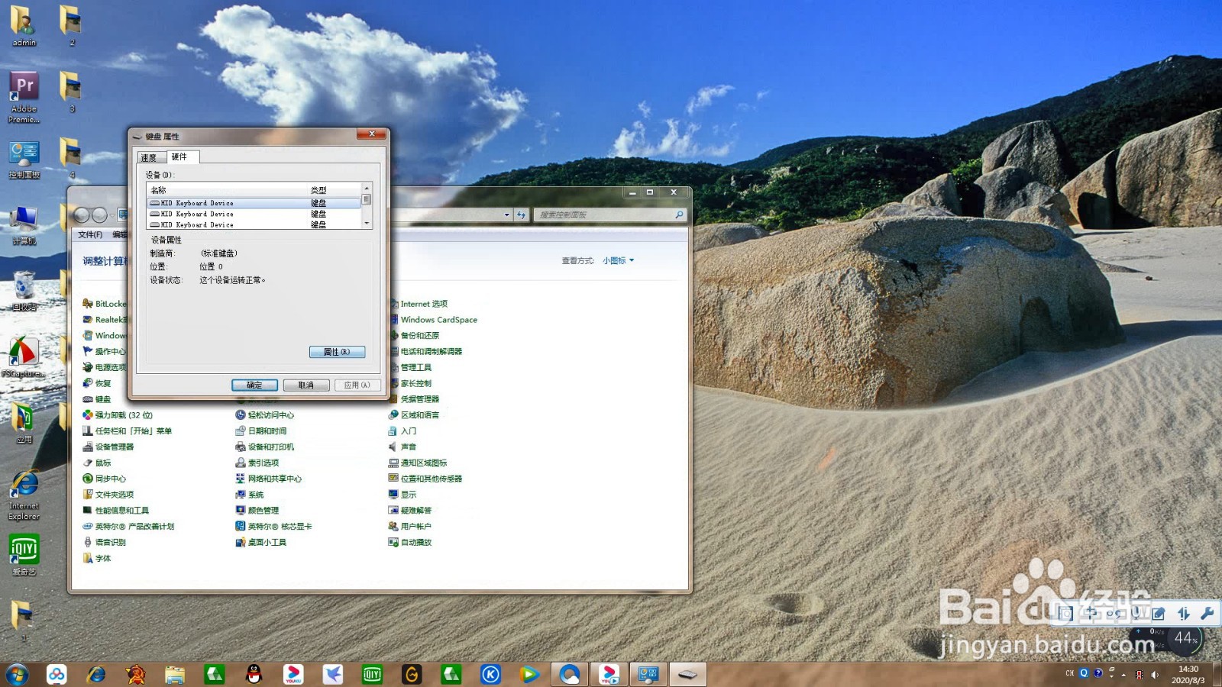Screen dimensions: 1222x687
Task: Click the Windows Start orb
Action: pos(17,675)
